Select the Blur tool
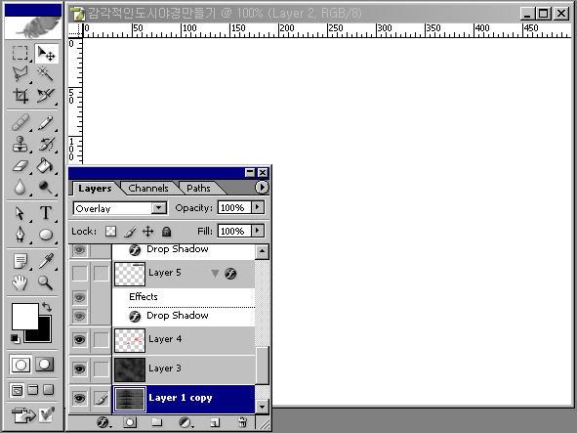Screen dimensions: 577x433 click(20, 188)
